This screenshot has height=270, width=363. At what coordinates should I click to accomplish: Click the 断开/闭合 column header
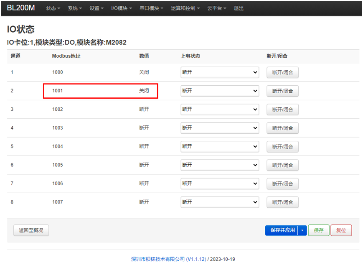click(277, 56)
